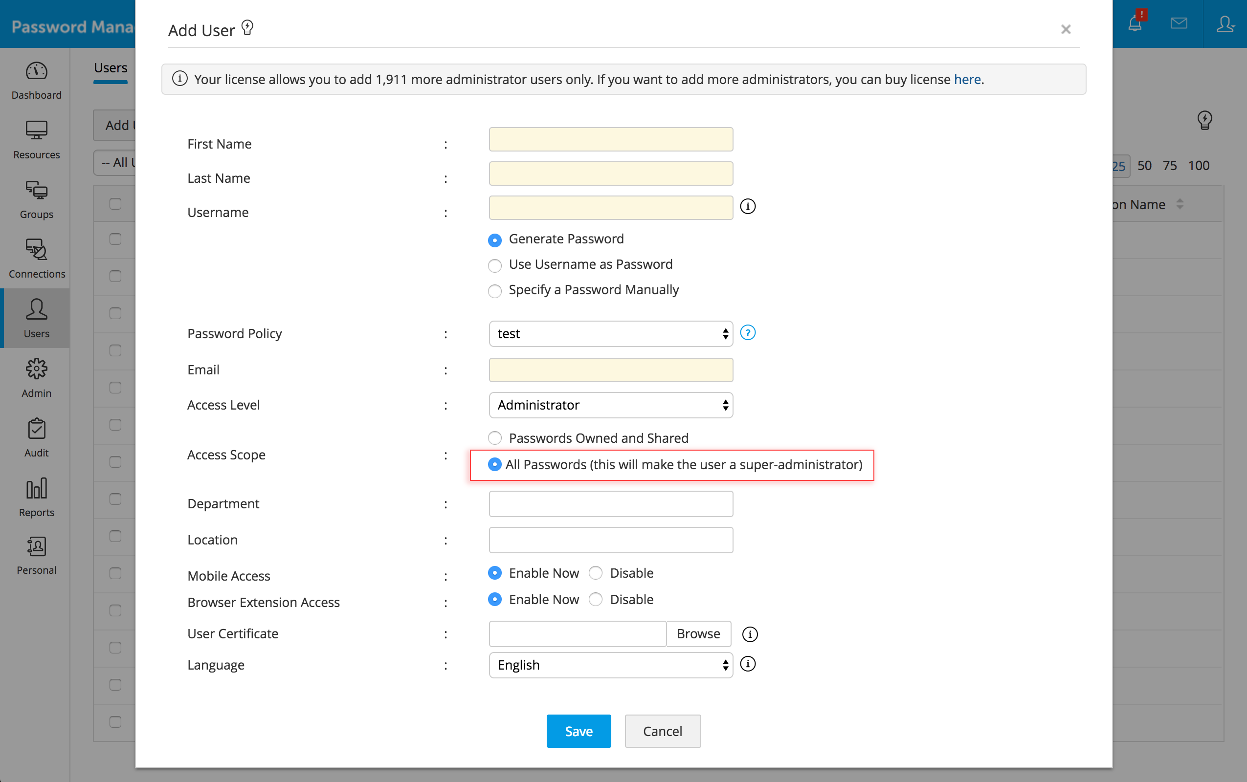The image size is (1247, 782).
Task: Click lightbulb tip icon beside Add User
Action: point(247,28)
